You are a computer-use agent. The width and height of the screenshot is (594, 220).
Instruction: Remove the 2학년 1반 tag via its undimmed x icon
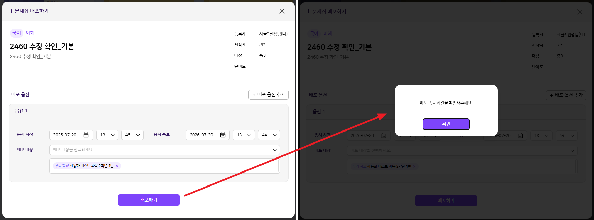(117, 166)
